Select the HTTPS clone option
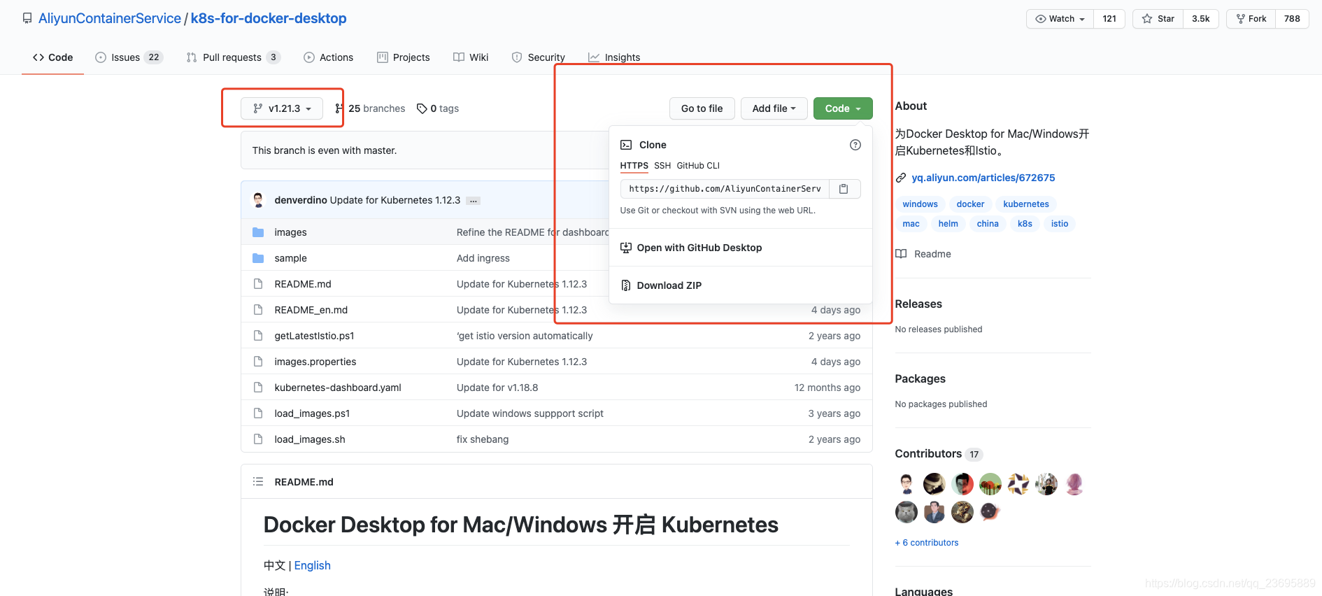 click(x=634, y=166)
